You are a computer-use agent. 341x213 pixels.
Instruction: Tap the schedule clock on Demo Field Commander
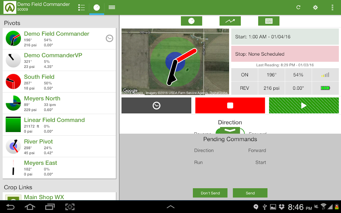pos(109,38)
